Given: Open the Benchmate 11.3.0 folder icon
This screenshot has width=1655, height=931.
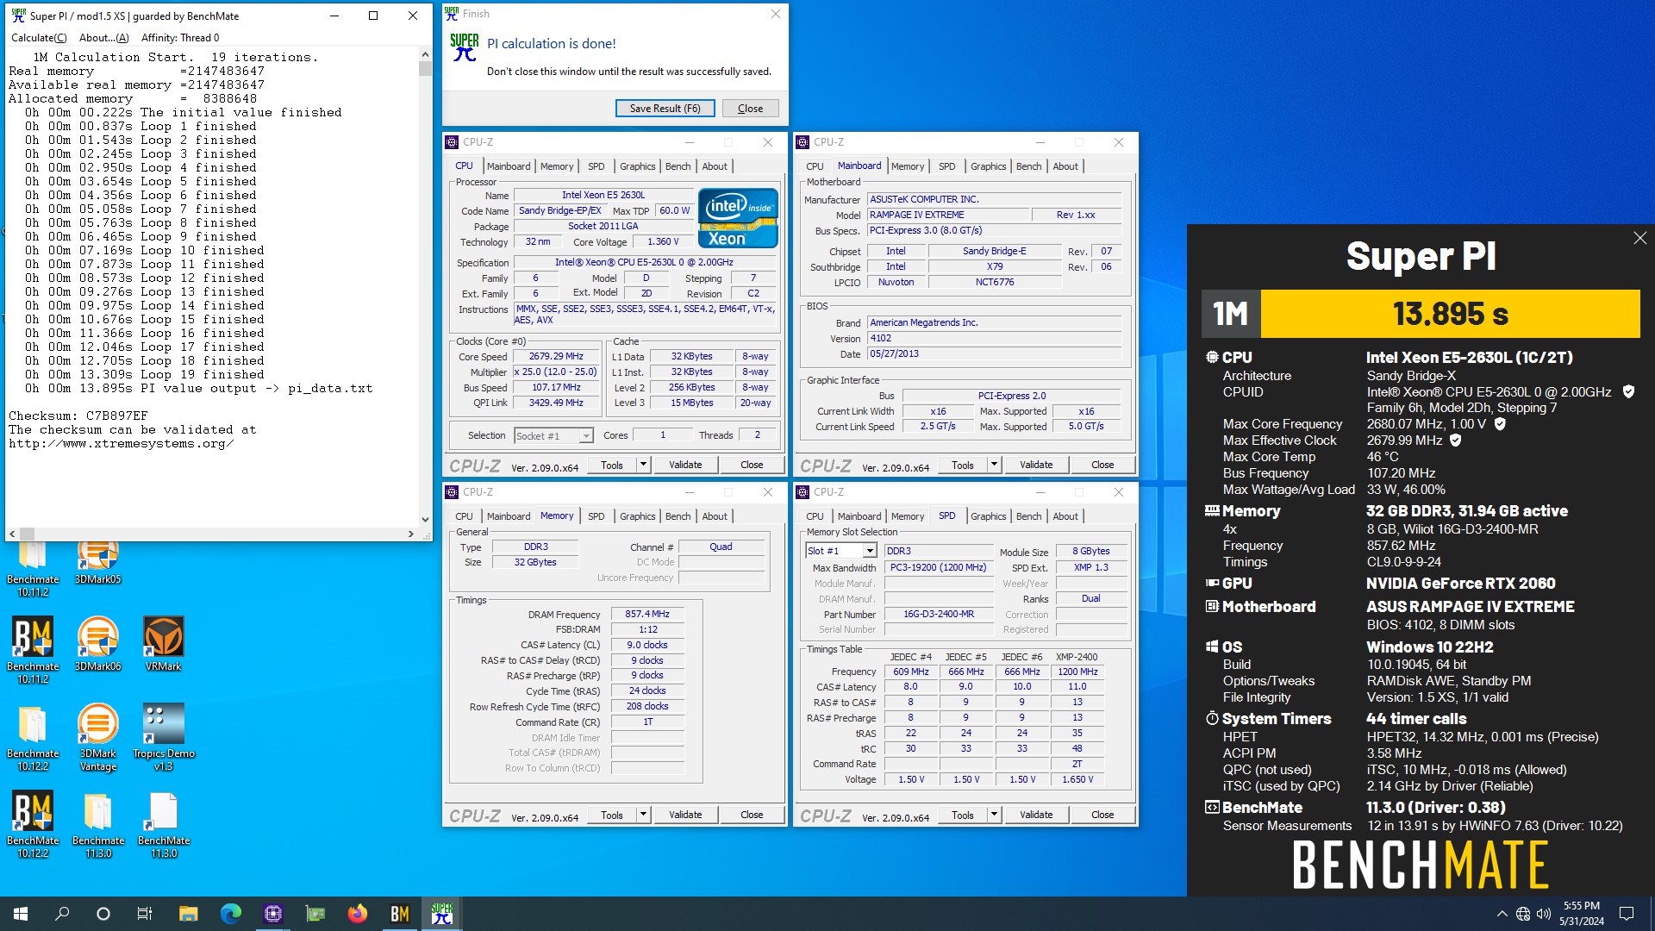Looking at the screenshot, I should coord(97,824).
